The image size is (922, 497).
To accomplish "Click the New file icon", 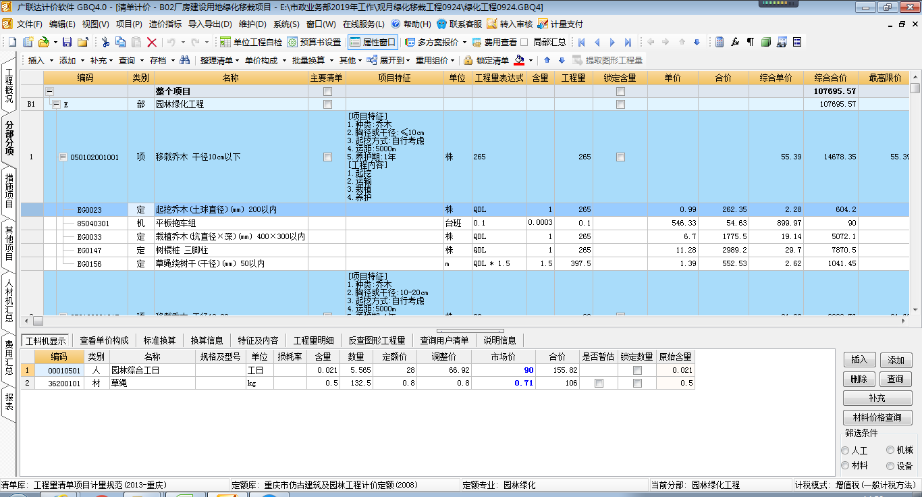I will point(13,42).
